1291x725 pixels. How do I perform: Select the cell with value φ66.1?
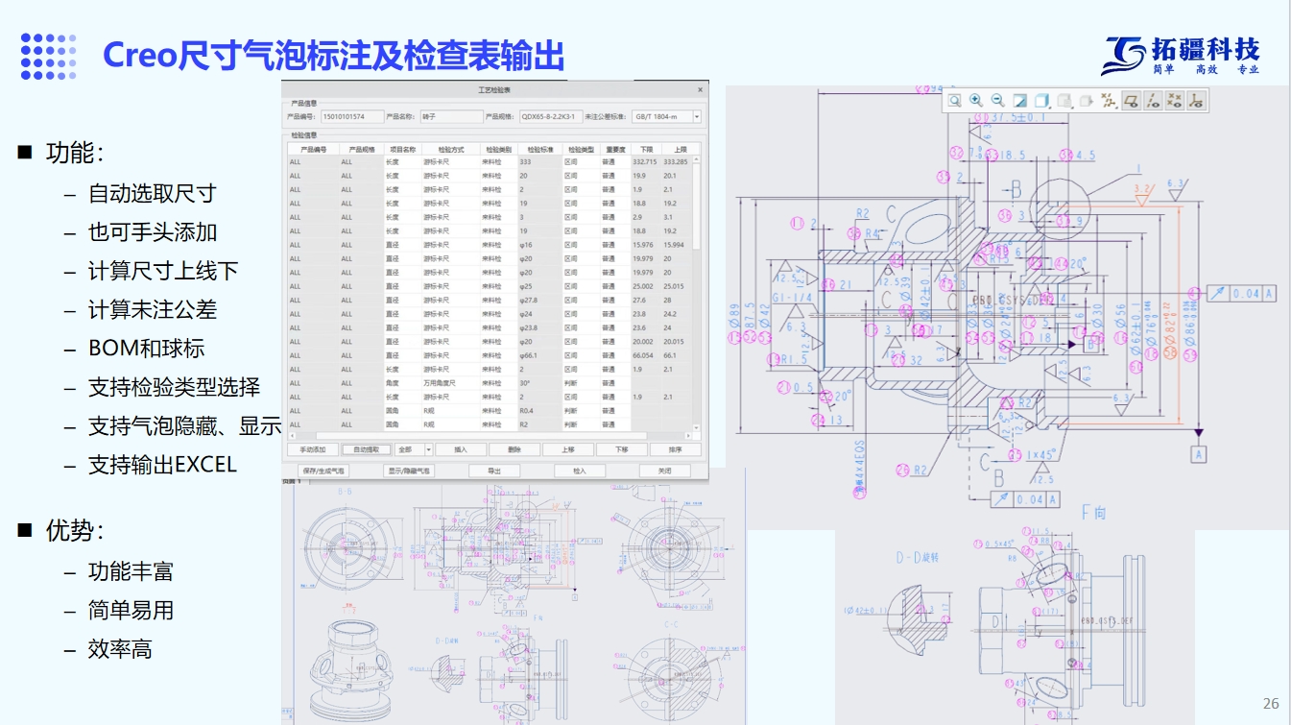(540, 355)
